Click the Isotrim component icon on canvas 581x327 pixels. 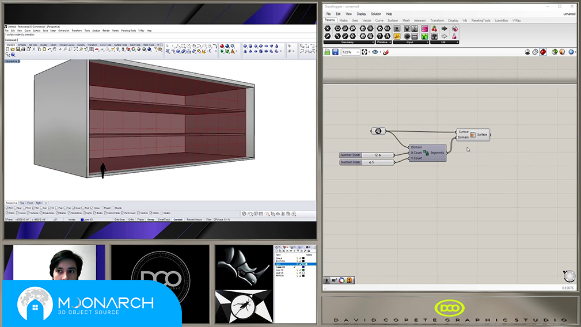[473, 135]
